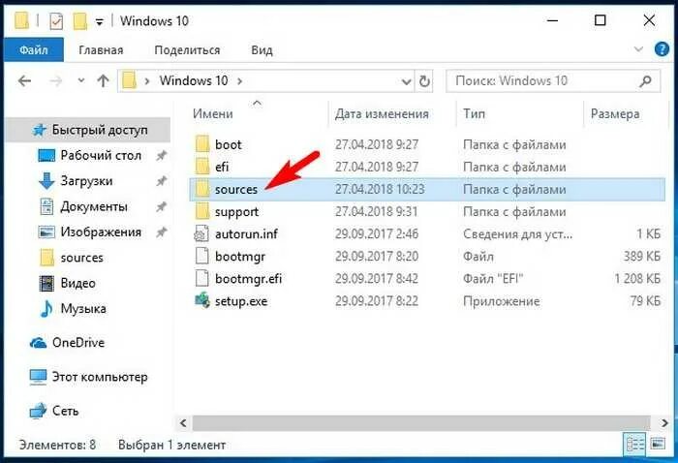Switch to the Главная ribbon tab
The width and height of the screenshot is (678, 463).
coord(101,50)
